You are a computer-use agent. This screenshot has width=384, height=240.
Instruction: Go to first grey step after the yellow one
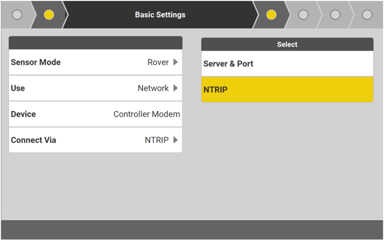click(x=303, y=15)
